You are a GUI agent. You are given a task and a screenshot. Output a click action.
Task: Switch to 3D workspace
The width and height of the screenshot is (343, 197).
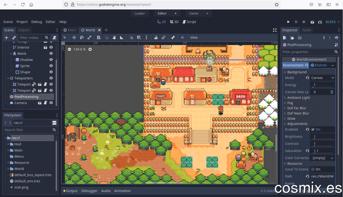pyautogui.click(x=174, y=22)
